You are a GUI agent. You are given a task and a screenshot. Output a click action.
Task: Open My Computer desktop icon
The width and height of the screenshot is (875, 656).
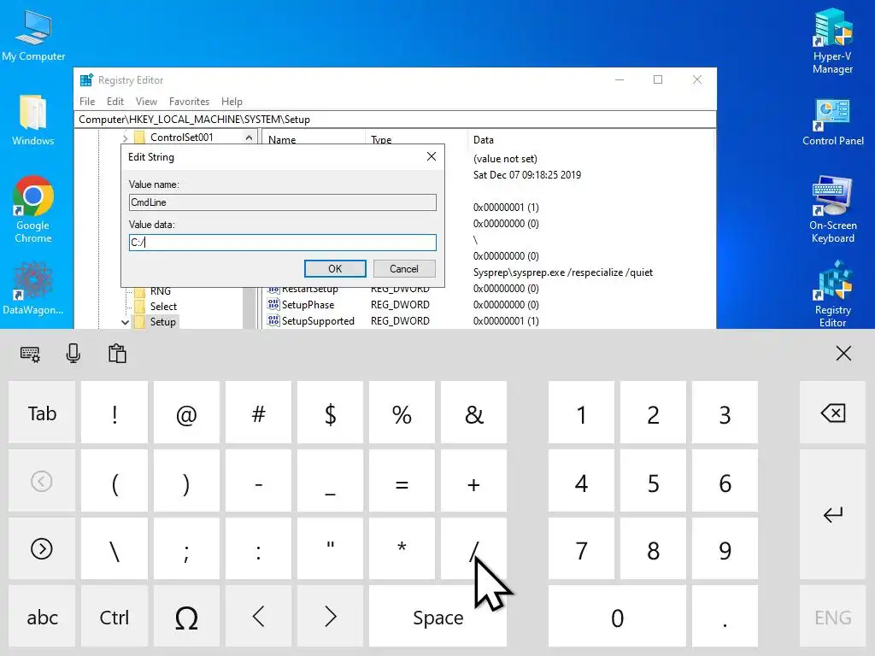point(33,34)
